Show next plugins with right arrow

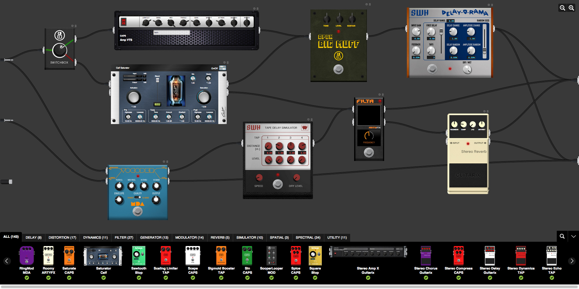(x=572, y=261)
